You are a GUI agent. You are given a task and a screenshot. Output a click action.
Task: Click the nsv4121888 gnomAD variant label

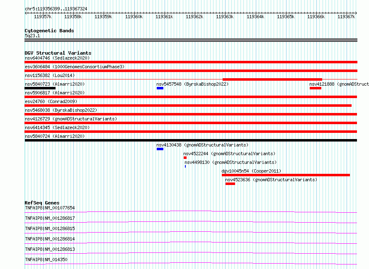point(339,84)
